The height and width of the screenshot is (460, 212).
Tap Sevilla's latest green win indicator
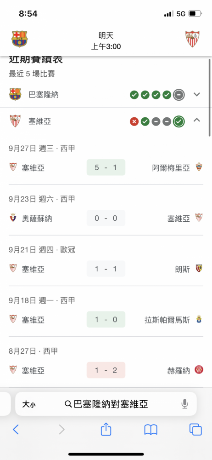click(179, 121)
